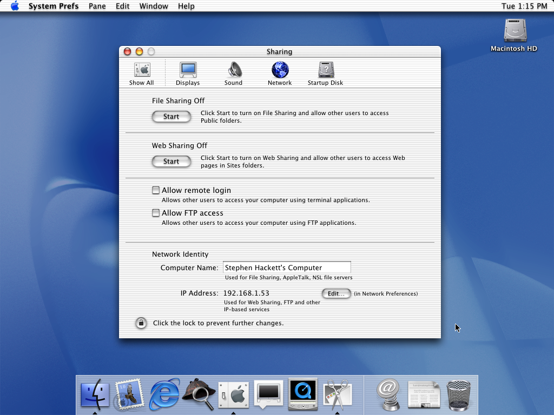This screenshot has height=415, width=554.
Task: Open Sherlock detective hat in Dock
Action: coord(199,394)
